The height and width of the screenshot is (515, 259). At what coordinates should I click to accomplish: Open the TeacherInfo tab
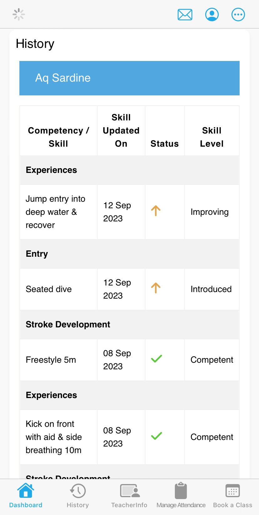pyautogui.click(x=129, y=496)
